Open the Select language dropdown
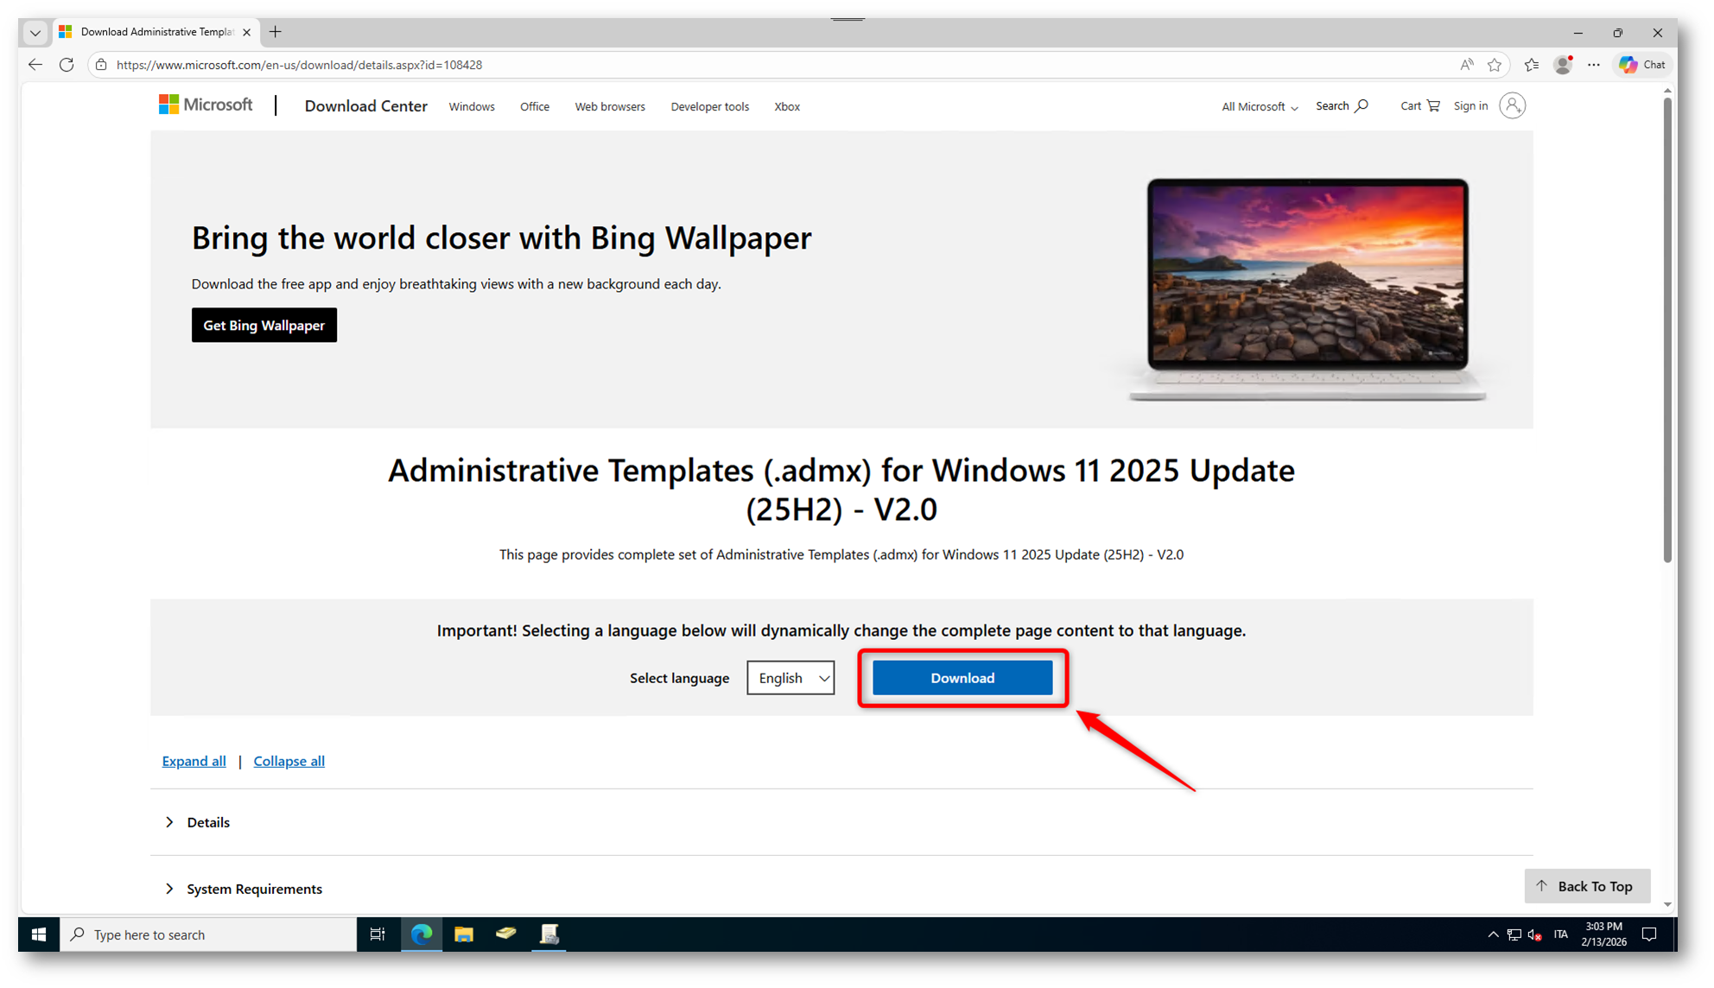Viewport: 1714px width, 988px height. point(790,678)
